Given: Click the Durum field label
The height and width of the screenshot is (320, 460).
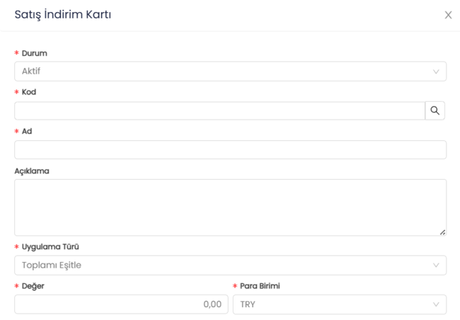Looking at the screenshot, I should coord(35,53).
